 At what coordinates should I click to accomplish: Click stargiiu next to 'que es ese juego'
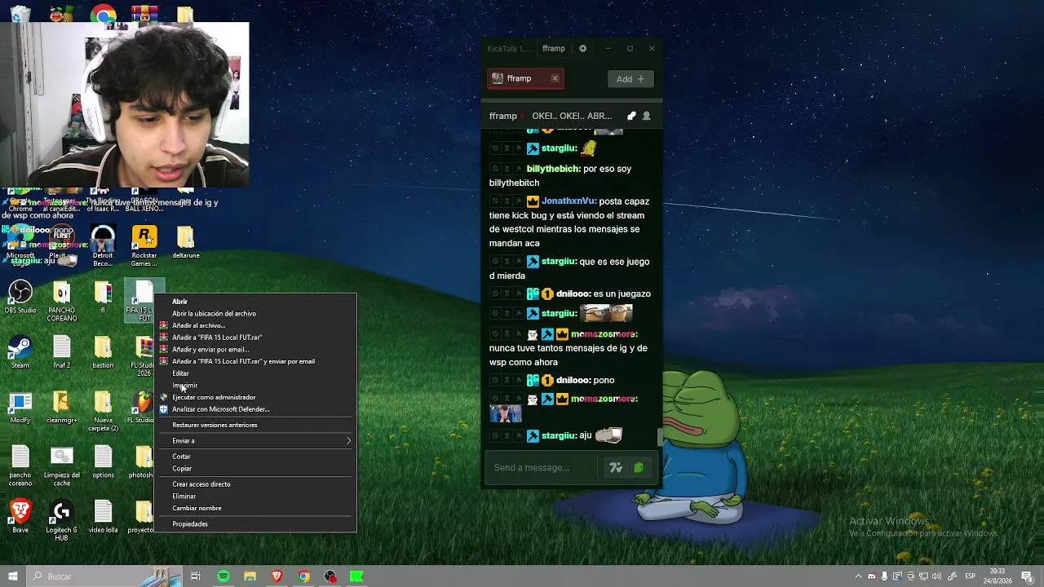560,262
